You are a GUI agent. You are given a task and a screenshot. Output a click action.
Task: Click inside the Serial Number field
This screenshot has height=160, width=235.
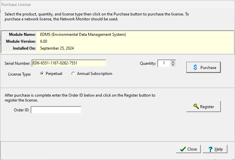coord(68,63)
